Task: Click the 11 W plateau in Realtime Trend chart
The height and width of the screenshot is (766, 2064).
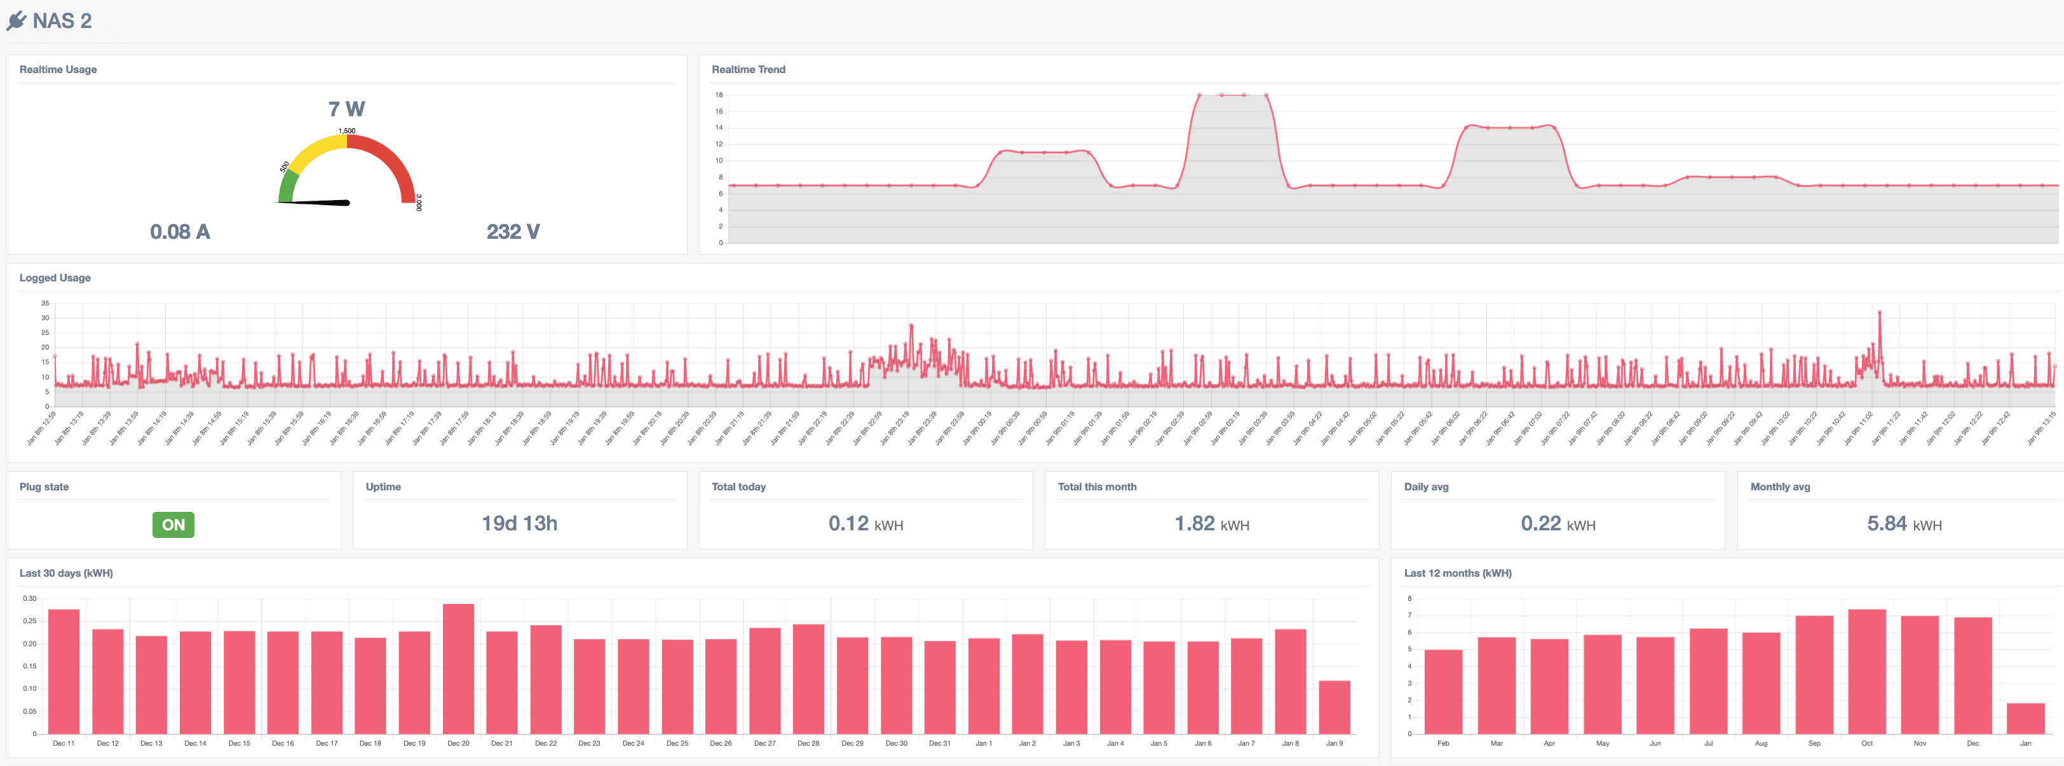Action: tap(1044, 152)
